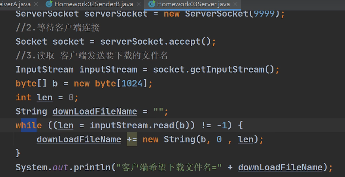This screenshot has height=177, width=345.
Task: Click the comment //3.读取 客户端发送要下载的文件名
Action: tap(92, 56)
